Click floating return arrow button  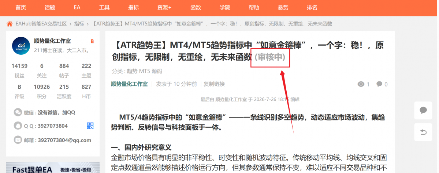click(423, 132)
